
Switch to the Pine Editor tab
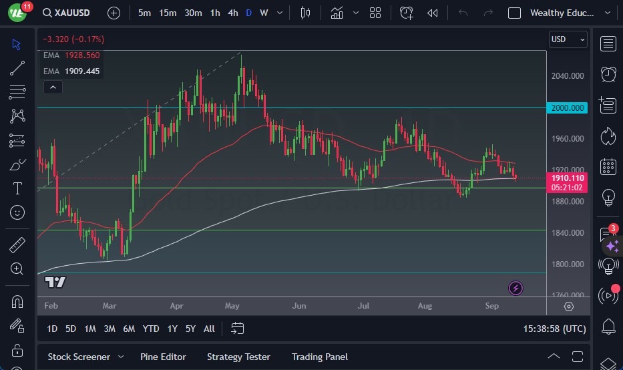coord(163,357)
